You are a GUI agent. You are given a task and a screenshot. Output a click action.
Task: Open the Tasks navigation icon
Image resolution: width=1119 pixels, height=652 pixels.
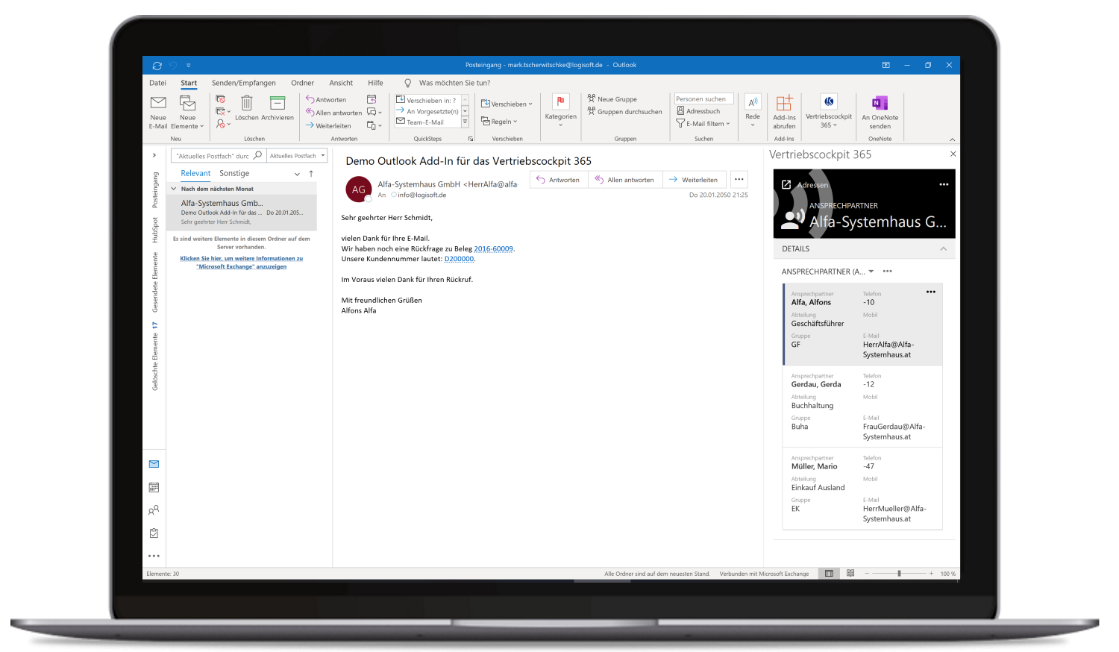click(x=154, y=533)
